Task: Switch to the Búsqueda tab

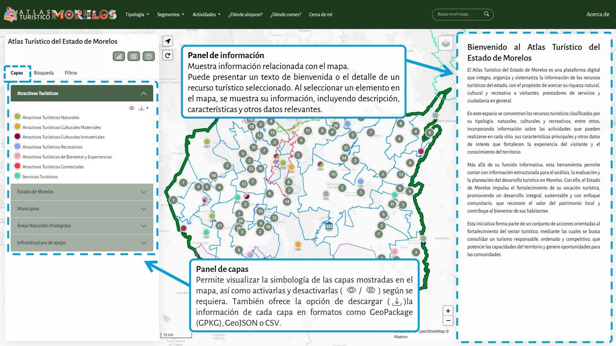Action: 44,73
